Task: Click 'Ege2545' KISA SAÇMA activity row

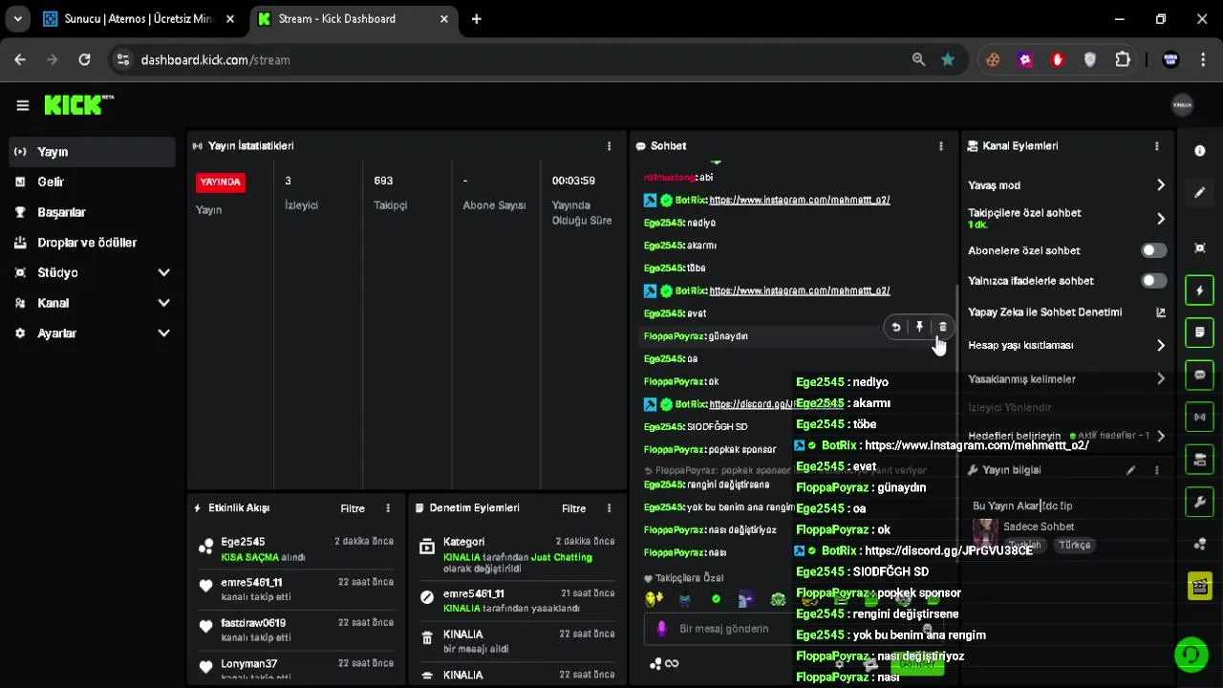Action: pos(297,548)
